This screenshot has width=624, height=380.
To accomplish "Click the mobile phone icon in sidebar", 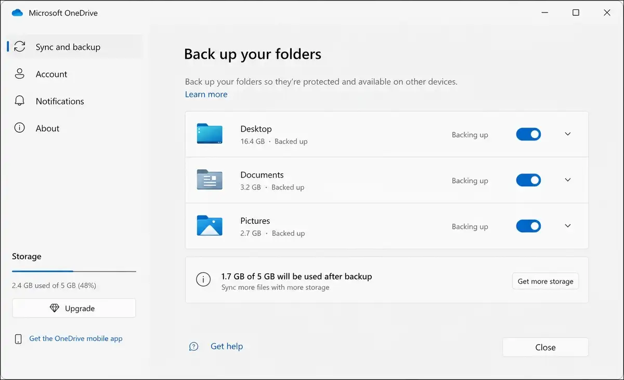I will pos(18,339).
